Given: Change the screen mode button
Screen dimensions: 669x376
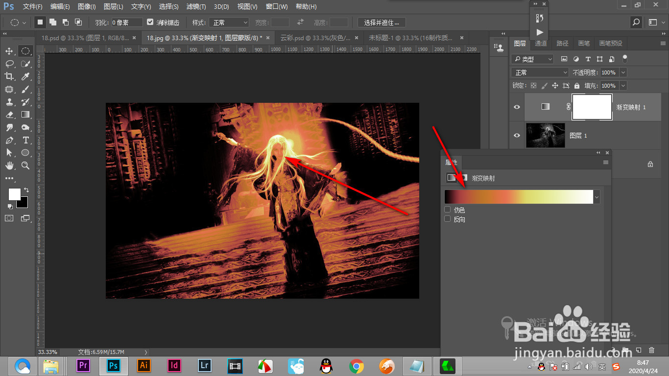Looking at the screenshot, I should [25, 218].
